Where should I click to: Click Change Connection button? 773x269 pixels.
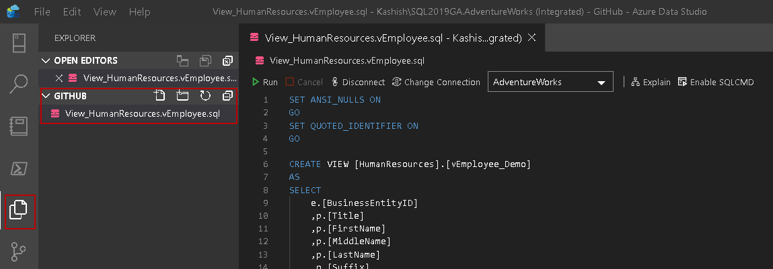(436, 82)
